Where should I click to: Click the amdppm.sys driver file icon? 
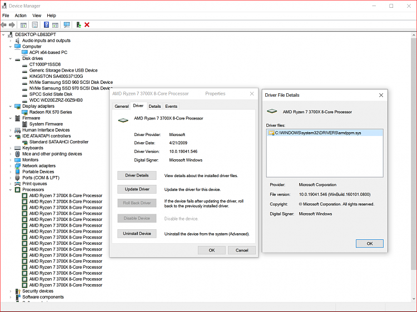[271, 133]
